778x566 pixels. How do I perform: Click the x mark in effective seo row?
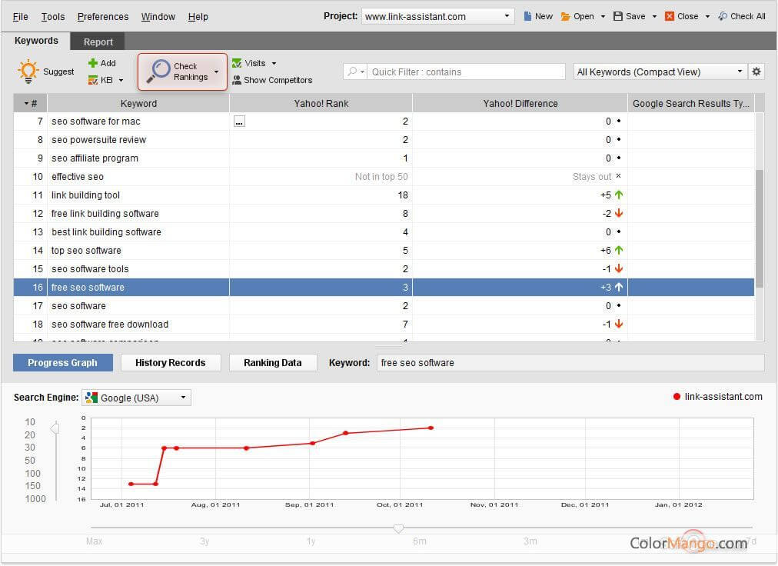618,176
